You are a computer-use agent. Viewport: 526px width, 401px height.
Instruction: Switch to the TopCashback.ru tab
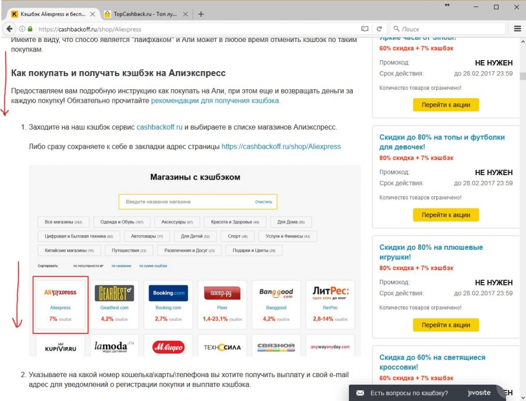[x=145, y=14]
